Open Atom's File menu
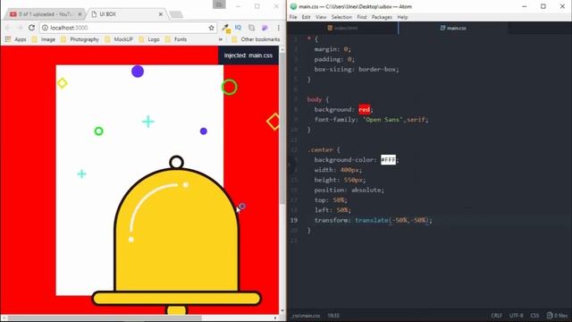This screenshot has width=572, height=322. (293, 17)
